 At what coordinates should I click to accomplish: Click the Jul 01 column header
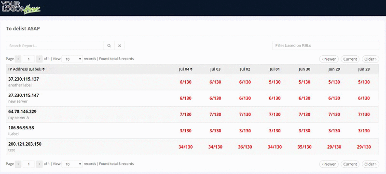click(275, 69)
